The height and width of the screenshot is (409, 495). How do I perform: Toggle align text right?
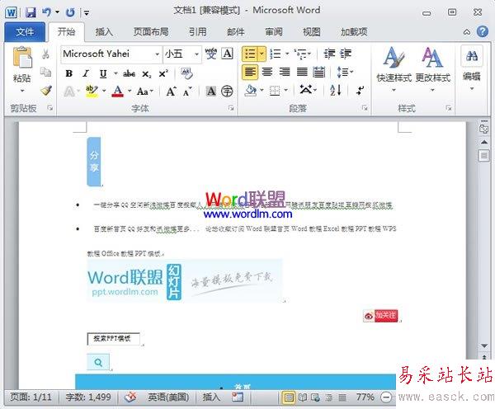click(285, 72)
